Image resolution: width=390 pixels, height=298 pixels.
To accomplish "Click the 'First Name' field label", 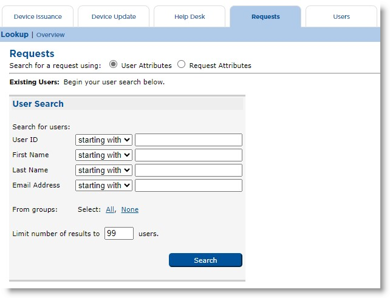I will [30, 155].
